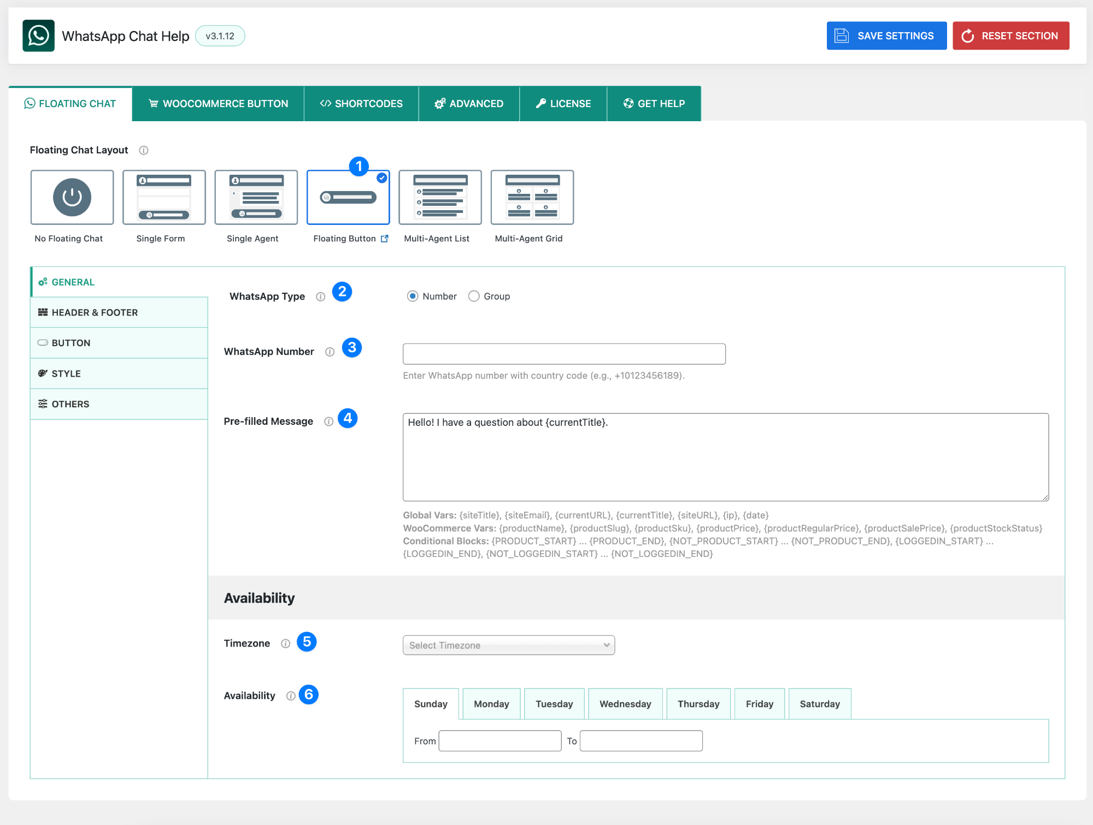Open the WooCommerce Button tab

(x=218, y=104)
